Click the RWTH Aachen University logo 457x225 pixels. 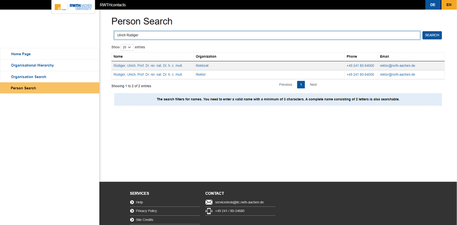coord(73,7)
